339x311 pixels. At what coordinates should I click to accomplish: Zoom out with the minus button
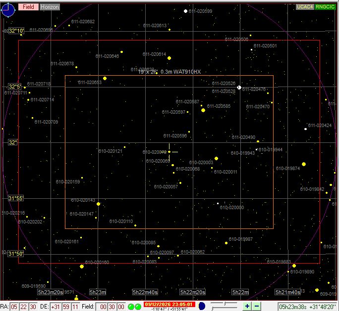click(x=256, y=307)
